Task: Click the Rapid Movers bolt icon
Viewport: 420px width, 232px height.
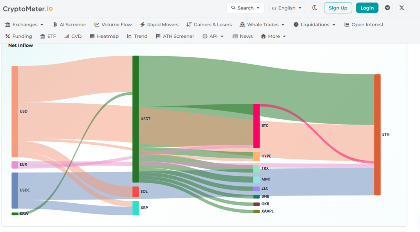Action: pyautogui.click(x=142, y=25)
